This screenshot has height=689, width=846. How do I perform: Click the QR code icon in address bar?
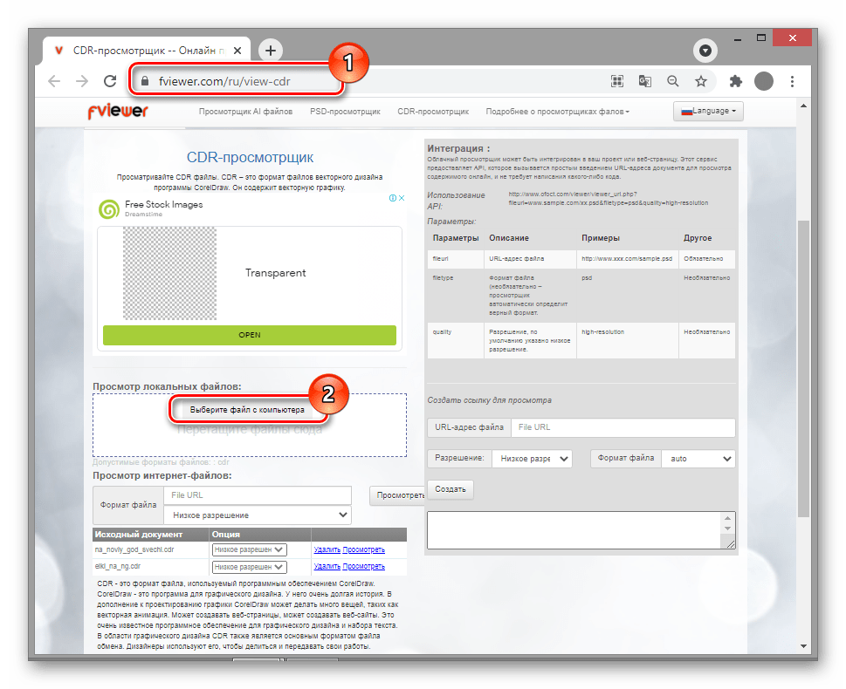616,81
